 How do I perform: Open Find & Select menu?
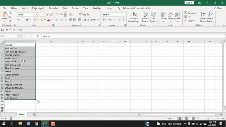[210, 17]
